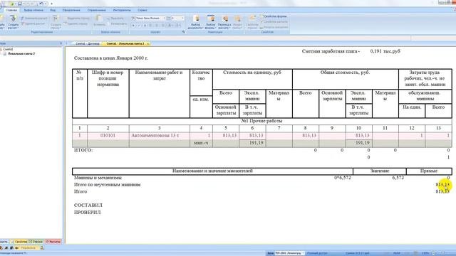Toggle Bold formatting in font group
Viewport: 456px width, 256px height.
tap(133, 26)
